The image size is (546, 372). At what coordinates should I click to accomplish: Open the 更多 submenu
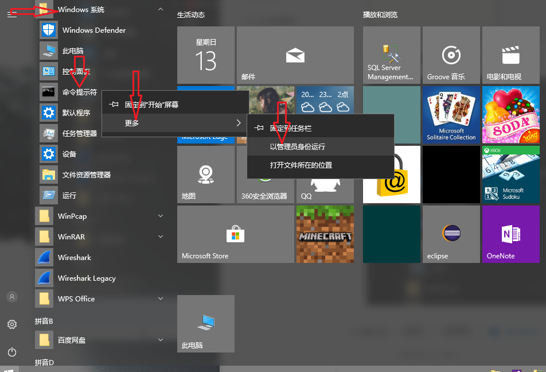pyautogui.click(x=175, y=123)
